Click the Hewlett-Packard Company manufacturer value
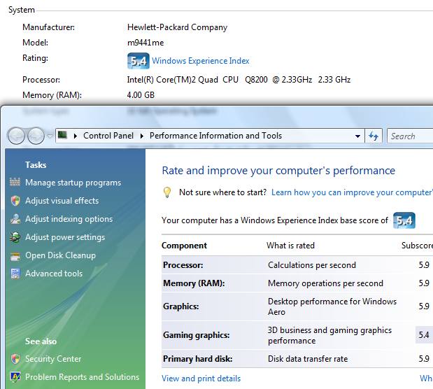The image size is (433, 389). point(177,27)
